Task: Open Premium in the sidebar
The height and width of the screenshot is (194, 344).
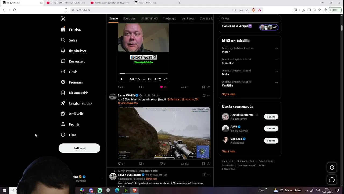Action: [72, 82]
